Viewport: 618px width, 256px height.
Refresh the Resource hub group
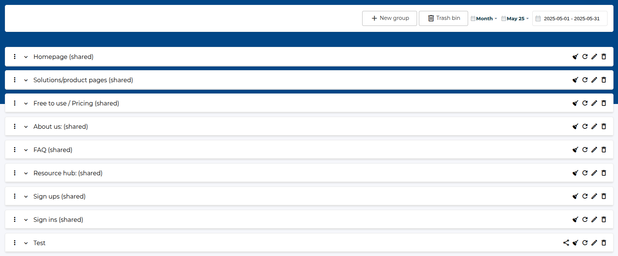point(585,173)
